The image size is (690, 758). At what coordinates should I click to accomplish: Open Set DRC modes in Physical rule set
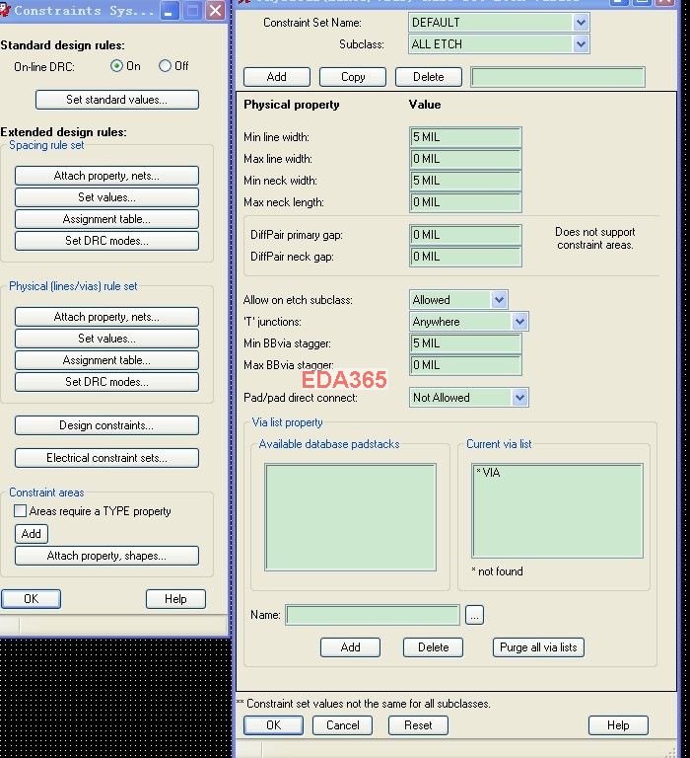pos(106,382)
